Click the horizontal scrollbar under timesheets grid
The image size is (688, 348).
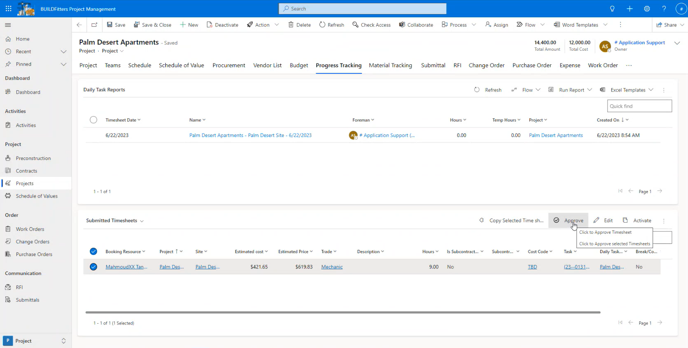(342, 313)
